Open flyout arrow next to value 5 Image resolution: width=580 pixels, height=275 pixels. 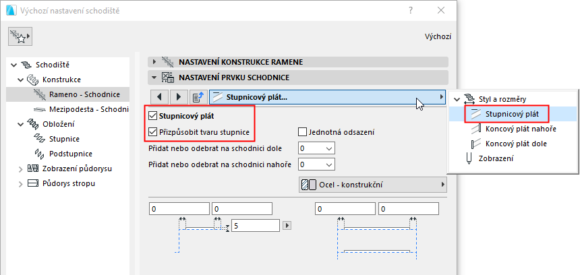click(287, 225)
